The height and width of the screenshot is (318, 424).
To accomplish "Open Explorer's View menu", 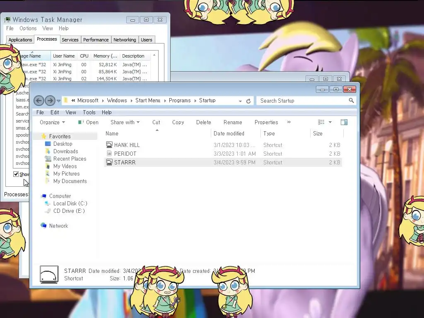I will (70, 112).
